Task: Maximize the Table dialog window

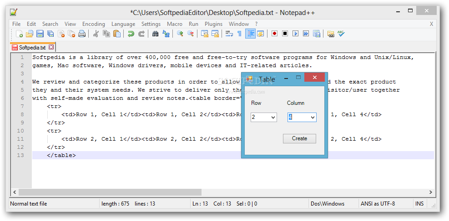Action: [x=298, y=78]
